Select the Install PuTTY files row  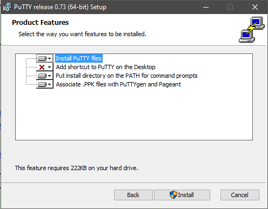click(x=79, y=58)
